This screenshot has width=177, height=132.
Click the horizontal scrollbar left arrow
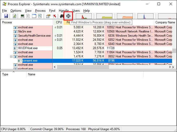tap(55, 67)
